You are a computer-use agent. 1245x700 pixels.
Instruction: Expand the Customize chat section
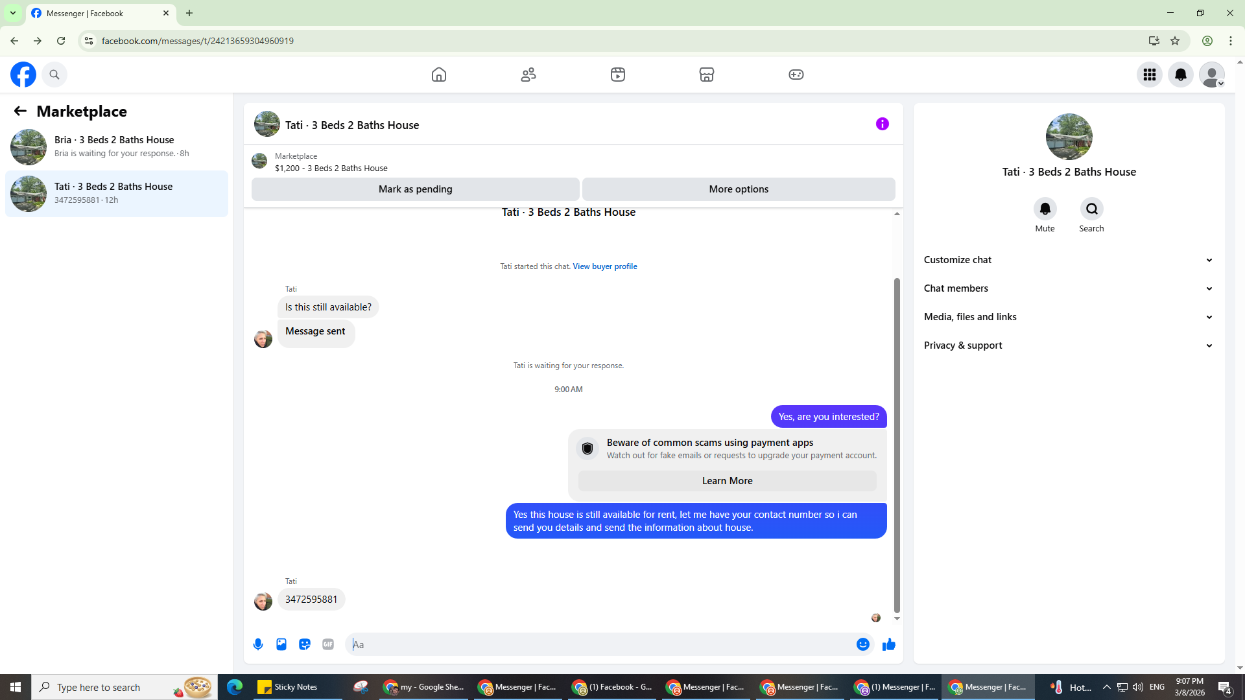tap(1068, 260)
